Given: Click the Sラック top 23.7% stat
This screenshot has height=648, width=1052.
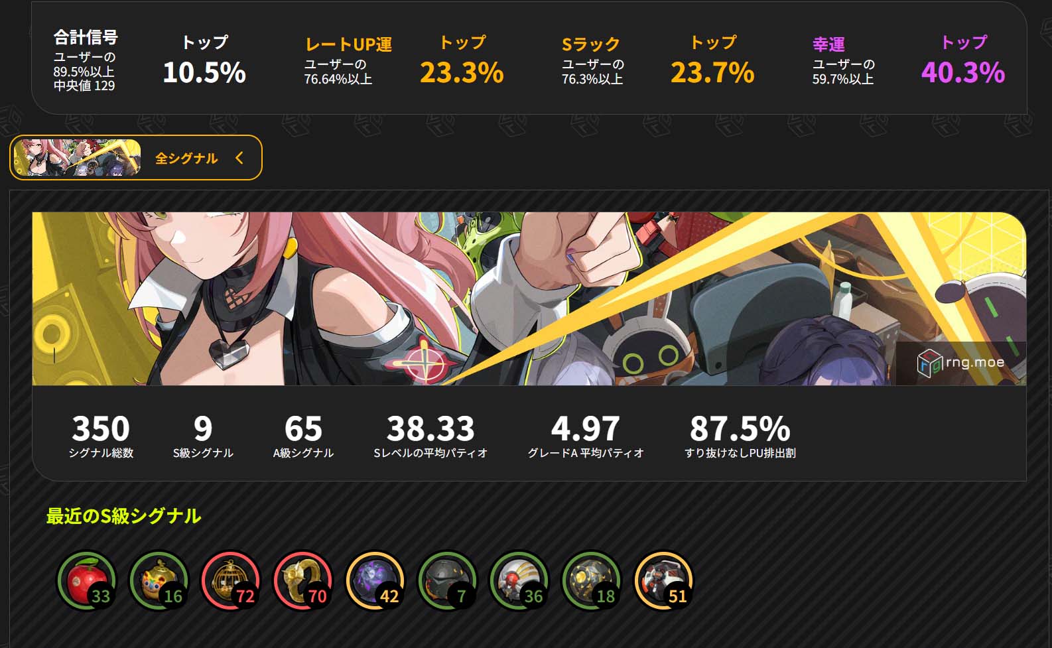Looking at the screenshot, I should 712,61.
